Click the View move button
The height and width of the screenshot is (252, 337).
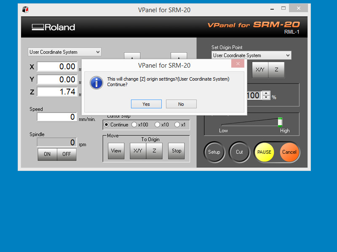point(116,151)
